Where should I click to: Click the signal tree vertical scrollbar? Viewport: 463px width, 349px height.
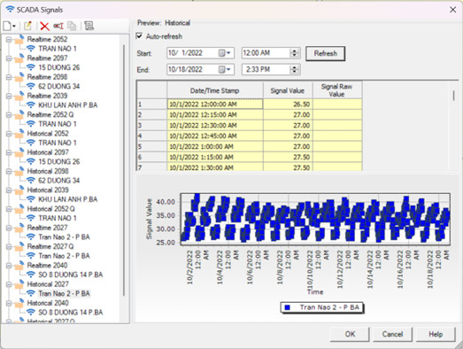(124, 170)
